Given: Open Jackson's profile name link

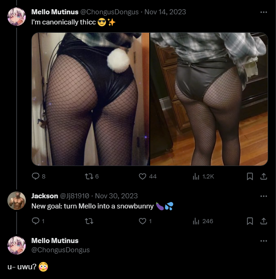Looking at the screenshot, I should tap(45, 196).
